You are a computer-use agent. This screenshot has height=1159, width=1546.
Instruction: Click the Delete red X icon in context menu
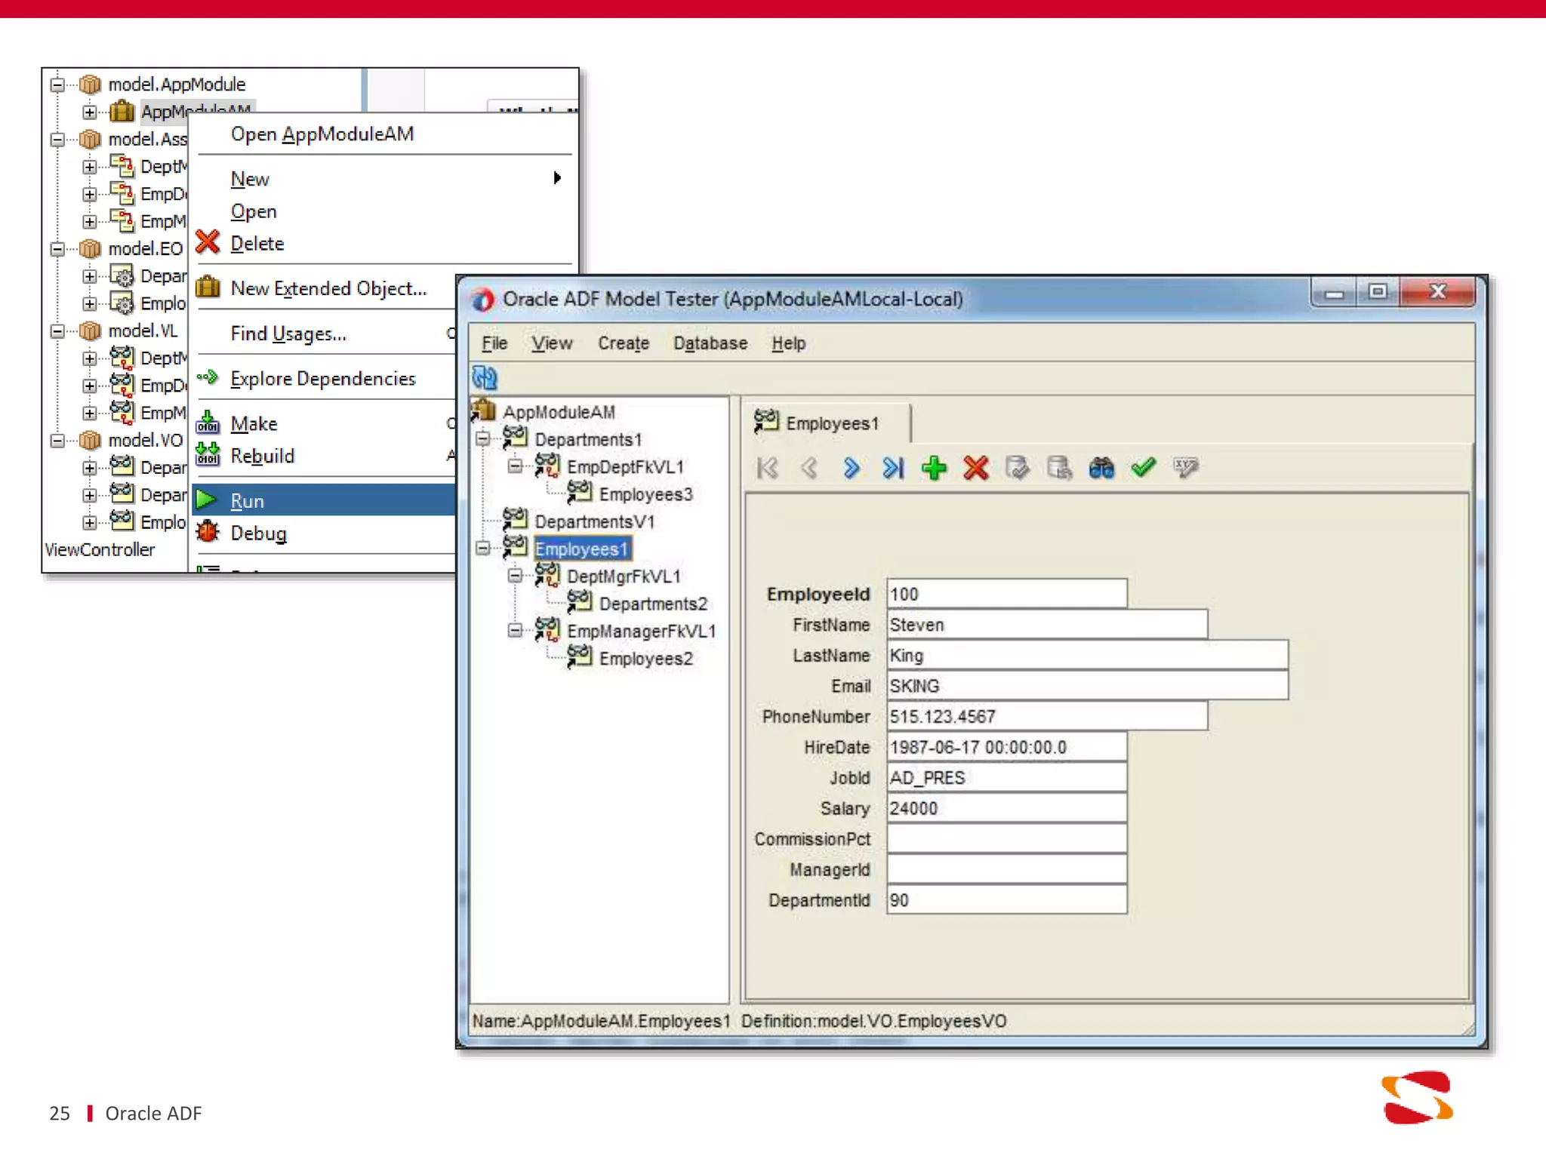[207, 243]
